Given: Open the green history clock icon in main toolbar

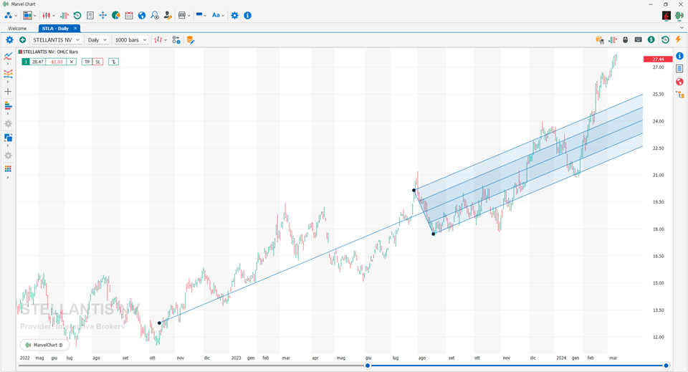Looking at the screenshot, I should (77, 15).
